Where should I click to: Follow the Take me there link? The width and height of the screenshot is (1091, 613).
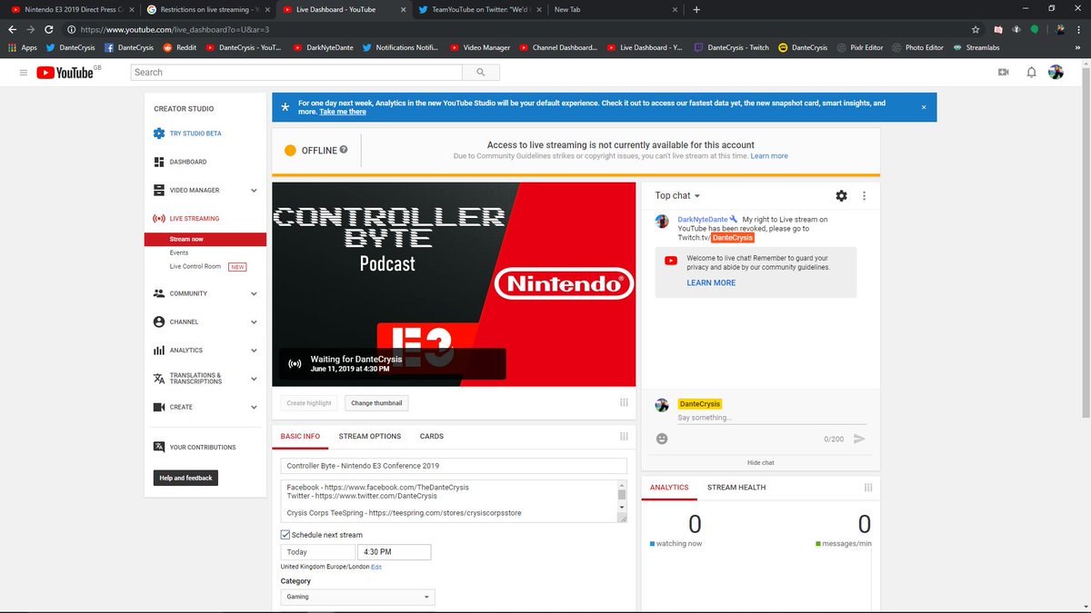[x=343, y=112]
